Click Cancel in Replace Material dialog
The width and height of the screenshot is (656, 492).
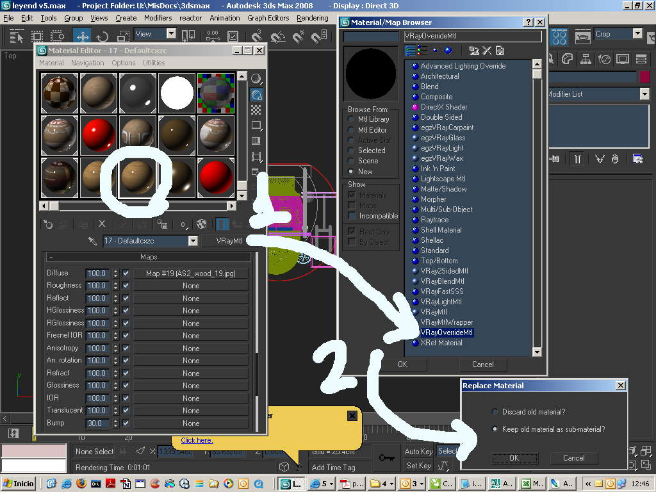coord(573,458)
